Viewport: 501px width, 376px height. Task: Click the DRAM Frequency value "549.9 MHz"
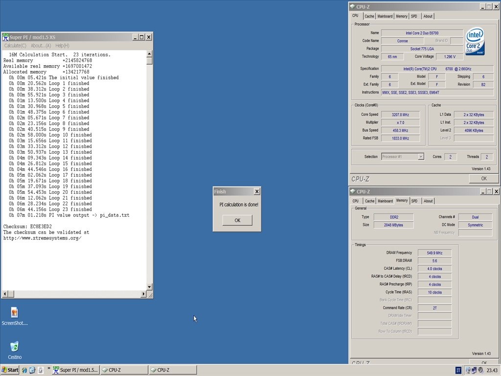point(434,253)
